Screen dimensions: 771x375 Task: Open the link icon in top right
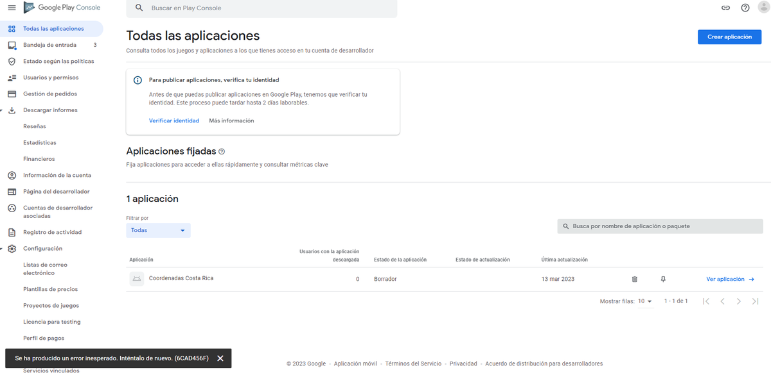pos(726,8)
